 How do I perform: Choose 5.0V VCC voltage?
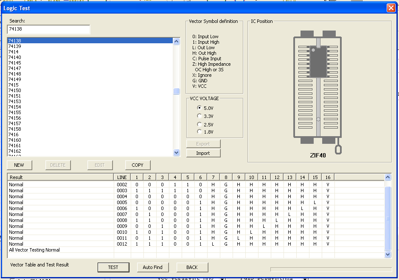205,108
